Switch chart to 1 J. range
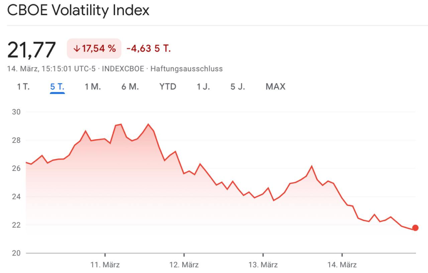 (x=203, y=87)
